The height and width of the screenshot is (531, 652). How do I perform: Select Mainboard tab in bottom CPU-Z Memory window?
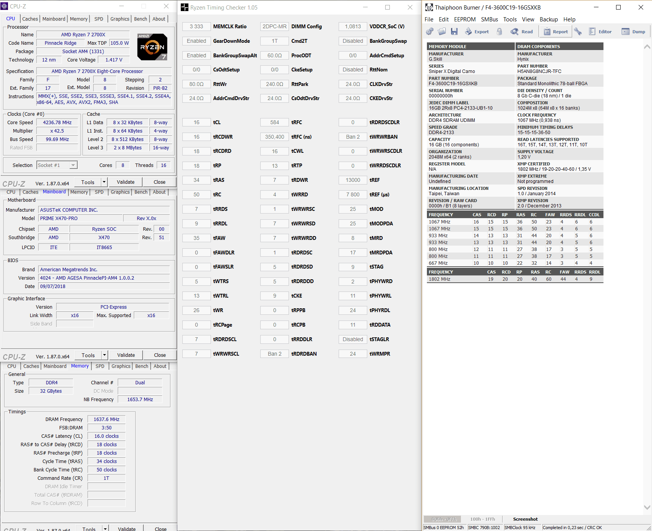55,366
